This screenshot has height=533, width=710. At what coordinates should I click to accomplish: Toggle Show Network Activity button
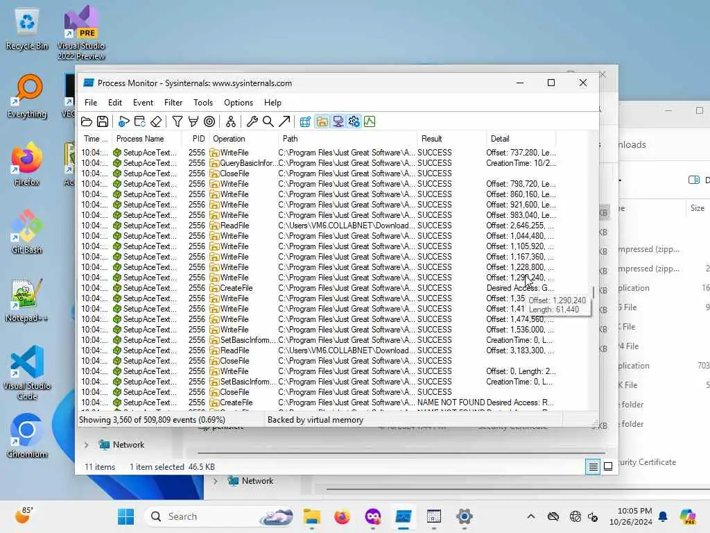coord(338,121)
